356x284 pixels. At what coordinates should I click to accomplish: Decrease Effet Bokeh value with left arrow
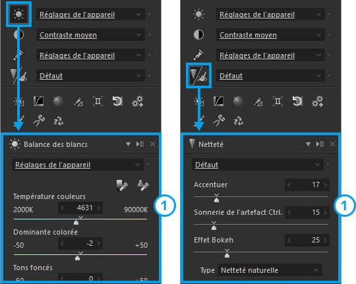[x=289, y=241]
